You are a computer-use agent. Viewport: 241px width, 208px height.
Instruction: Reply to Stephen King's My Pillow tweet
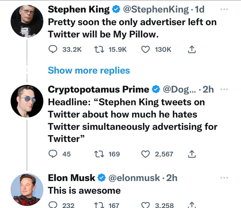(53, 50)
